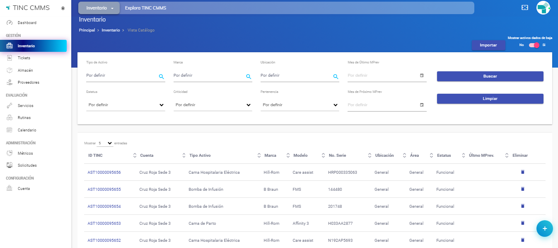Click the floating plus add button
558x248 pixels.
point(544,229)
